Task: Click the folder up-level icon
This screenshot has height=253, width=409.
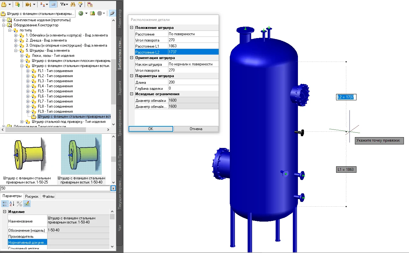Action: (x=92, y=13)
